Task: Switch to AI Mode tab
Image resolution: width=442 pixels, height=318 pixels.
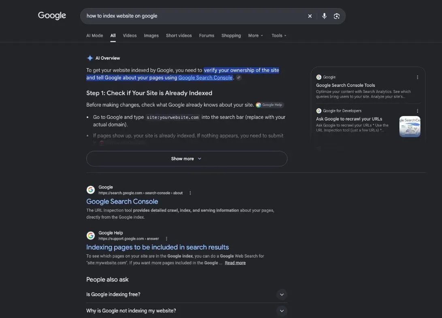Action: [x=95, y=36]
